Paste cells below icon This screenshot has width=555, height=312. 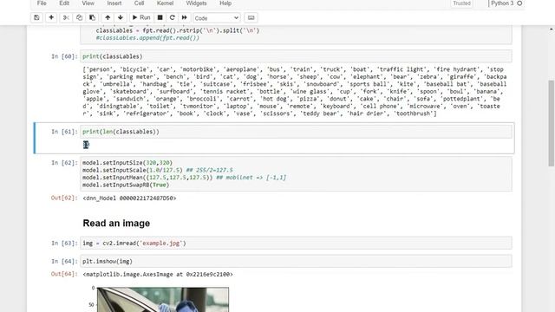(x=93, y=17)
